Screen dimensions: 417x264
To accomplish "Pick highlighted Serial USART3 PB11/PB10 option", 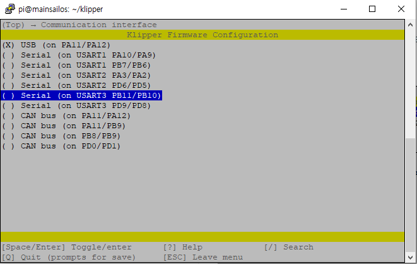I will pyautogui.click(x=81, y=95).
